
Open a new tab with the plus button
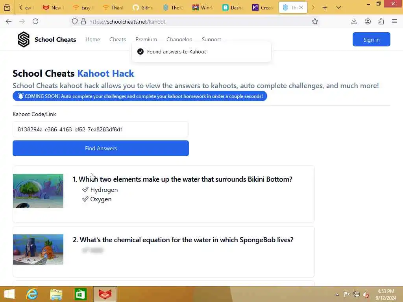click(325, 8)
